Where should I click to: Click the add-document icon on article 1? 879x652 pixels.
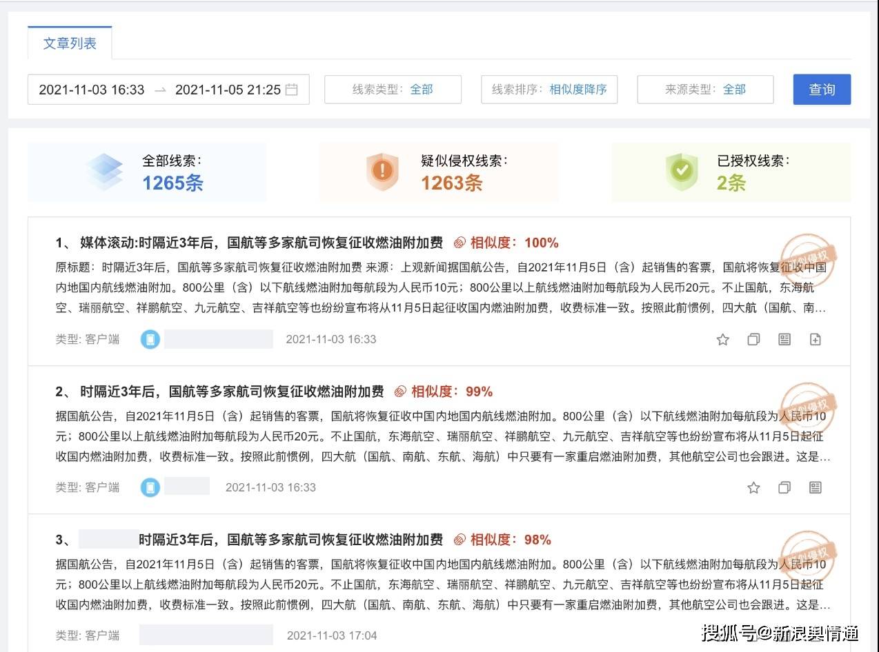point(816,339)
